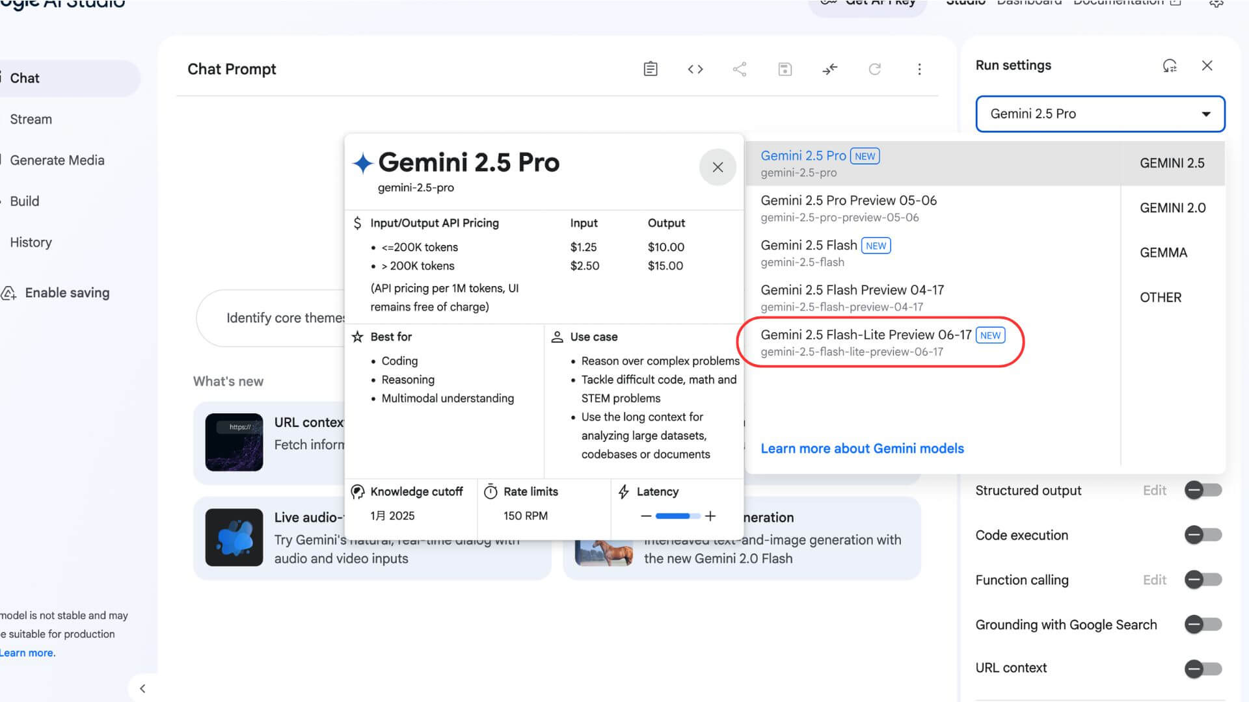Screen dimensions: 1249x702
Task: Toggle URL context switch
Action: 1203,669
